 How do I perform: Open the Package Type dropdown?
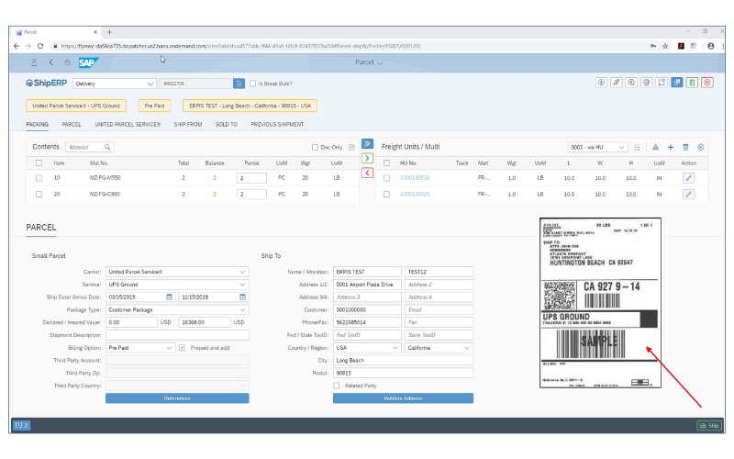point(177,309)
